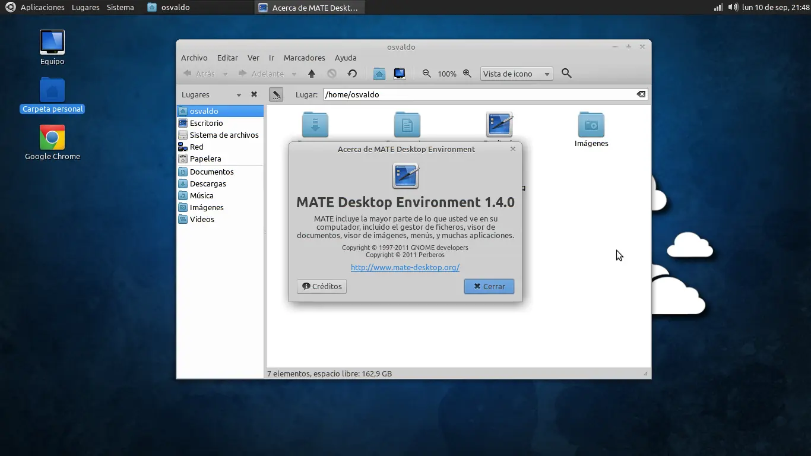Open the Aplicaciones panel menu
Viewport: 811px width, 456px height.
coord(43,8)
